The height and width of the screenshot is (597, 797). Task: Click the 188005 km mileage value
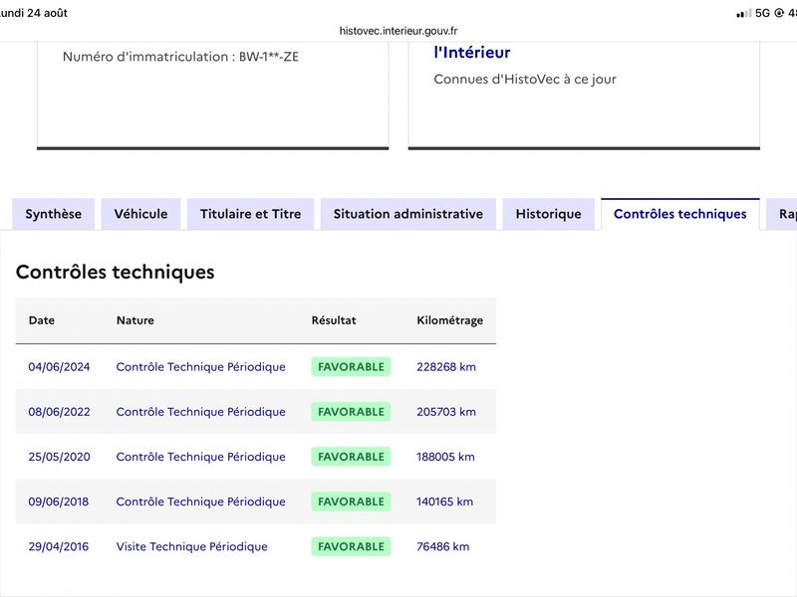tap(445, 457)
